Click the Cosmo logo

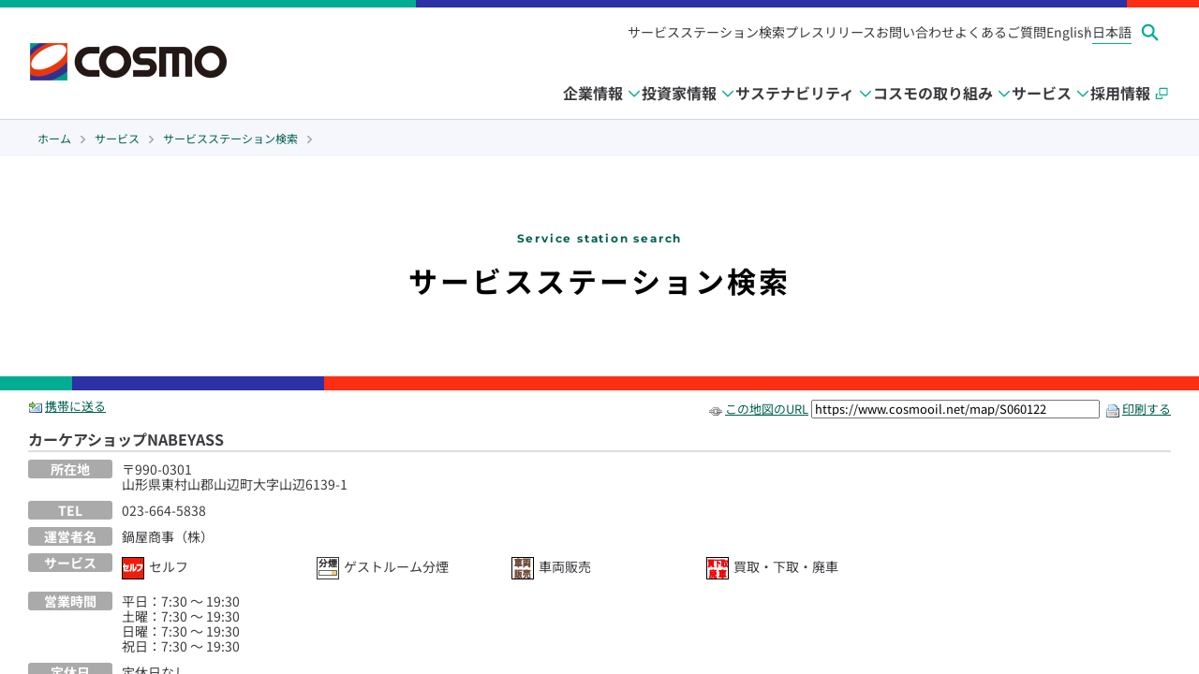(128, 62)
